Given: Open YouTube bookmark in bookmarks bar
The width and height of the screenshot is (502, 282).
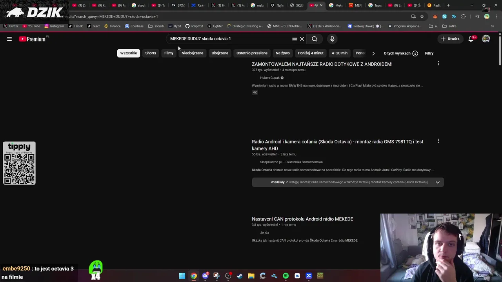Looking at the screenshot, I should pos(31,26).
